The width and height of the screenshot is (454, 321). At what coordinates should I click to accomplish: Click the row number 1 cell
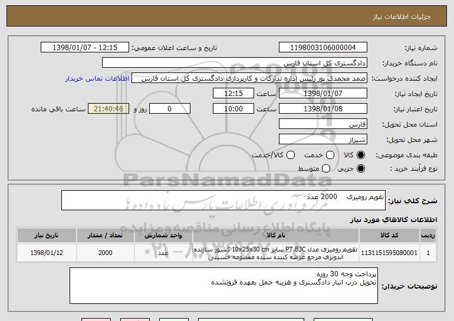[428, 253]
